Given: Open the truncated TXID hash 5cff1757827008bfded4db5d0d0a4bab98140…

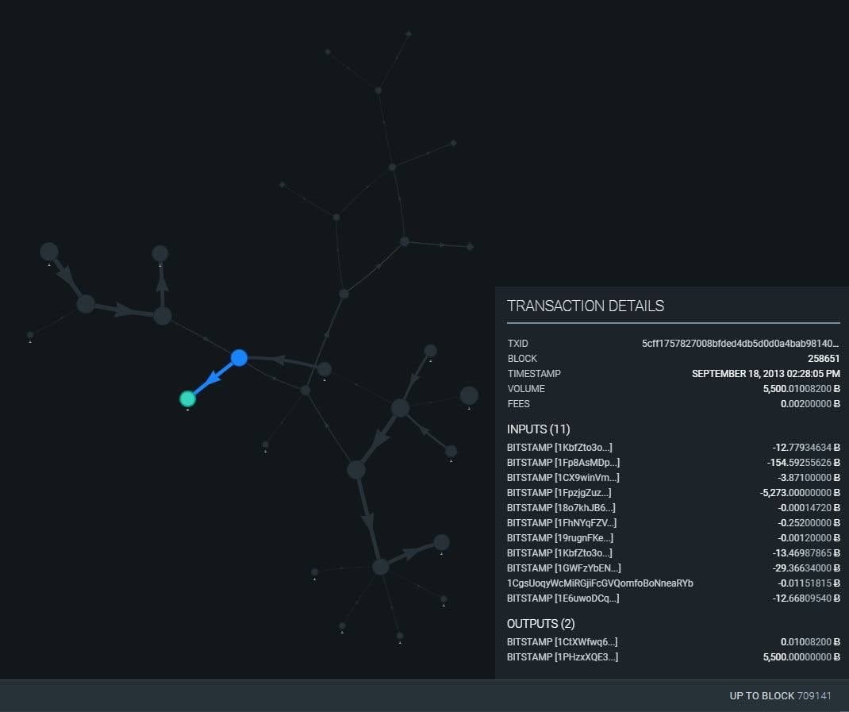Looking at the screenshot, I should coord(740,344).
